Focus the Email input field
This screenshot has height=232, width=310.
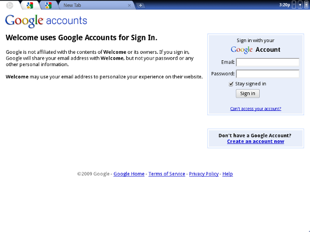click(x=268, y=62)
